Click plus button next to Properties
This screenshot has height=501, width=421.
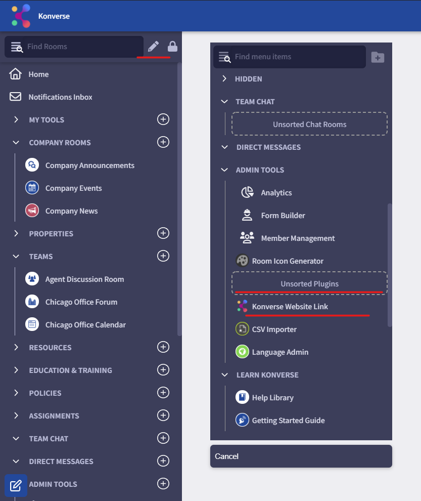[x=163, y=233]
